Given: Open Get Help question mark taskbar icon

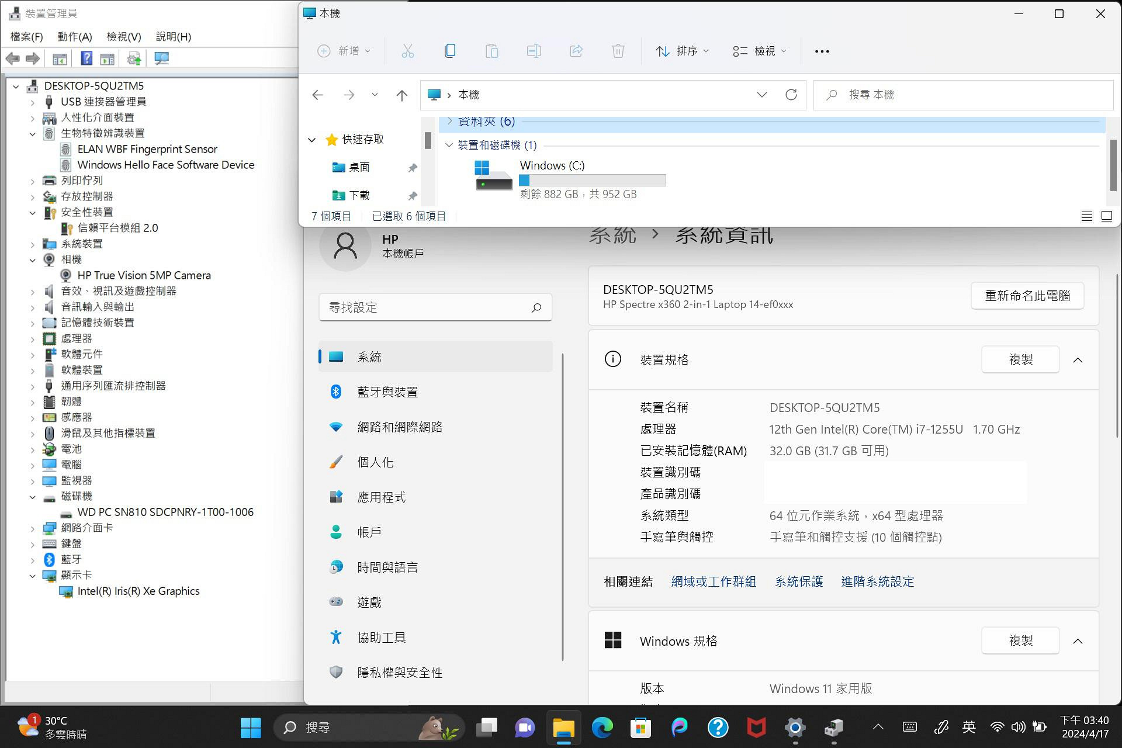Looking at the screenshot, I should 718,728.
